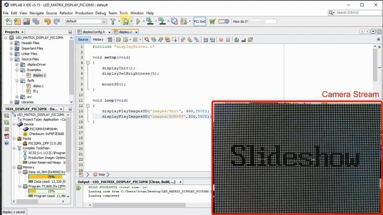Click the Hold in Reset icon
The height and width of the screenshot is (215, 383).
pyautogui.click(x=174, y=21)
